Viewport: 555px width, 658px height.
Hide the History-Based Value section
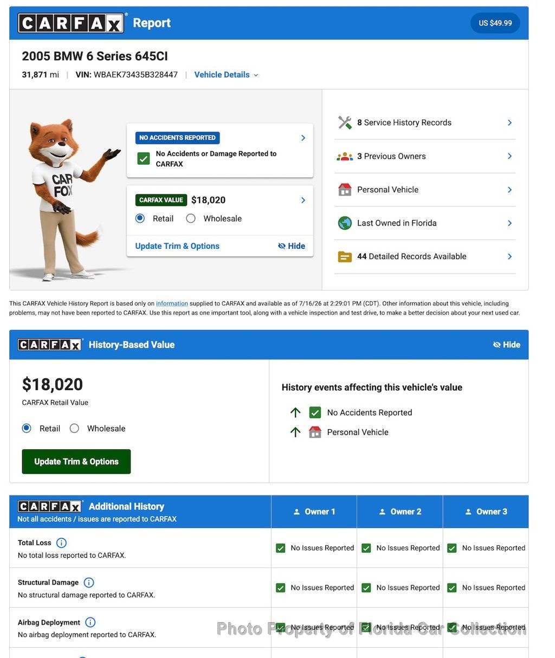pyautogui.click(x=506, y=345)
